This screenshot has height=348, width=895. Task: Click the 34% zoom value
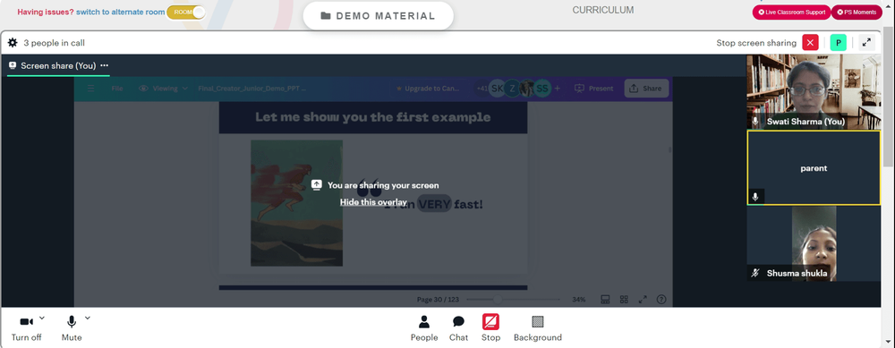tap(579, 300)
